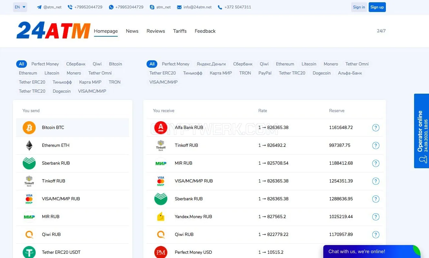Click the Telegram icon beside @atm_net

(x=39, y=7)
